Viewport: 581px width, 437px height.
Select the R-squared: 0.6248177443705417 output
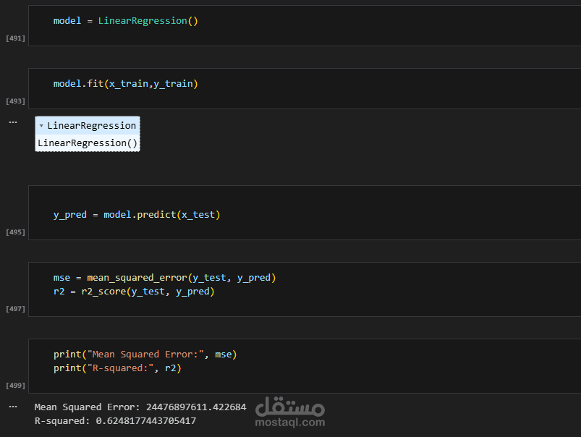(x=115, y=420)
